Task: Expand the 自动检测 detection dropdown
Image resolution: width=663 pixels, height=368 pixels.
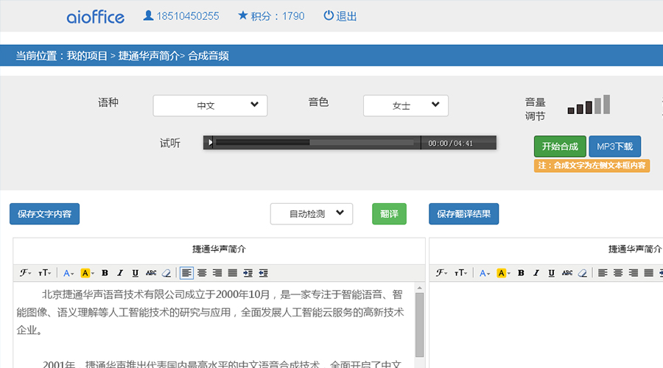Action: [312, 213]
